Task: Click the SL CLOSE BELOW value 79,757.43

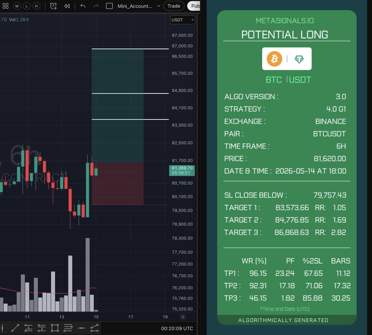Action: tap(330, 195)
